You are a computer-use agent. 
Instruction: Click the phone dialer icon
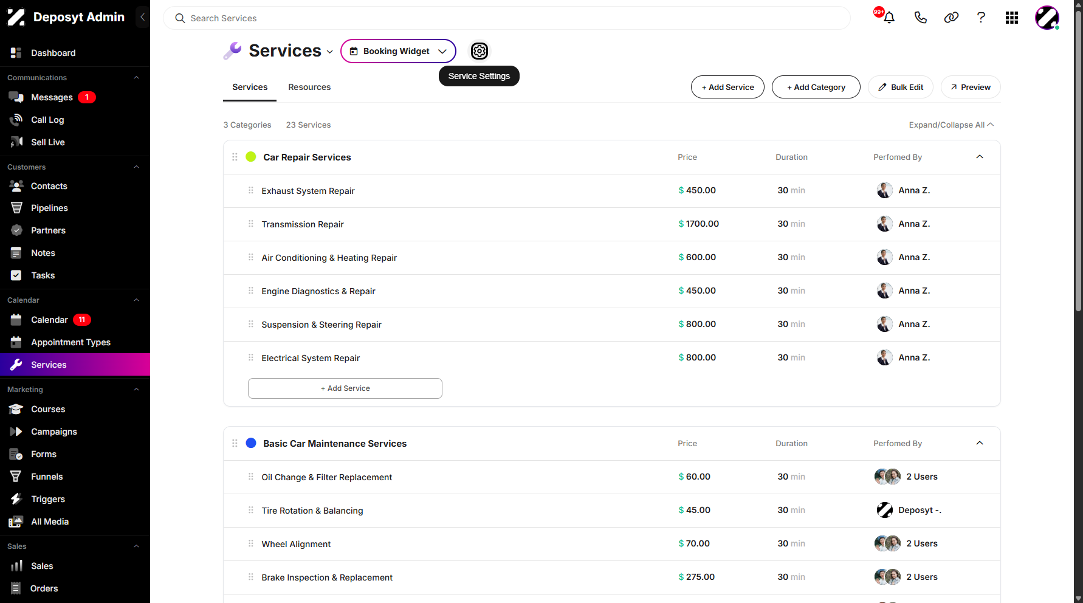point(920,18)
